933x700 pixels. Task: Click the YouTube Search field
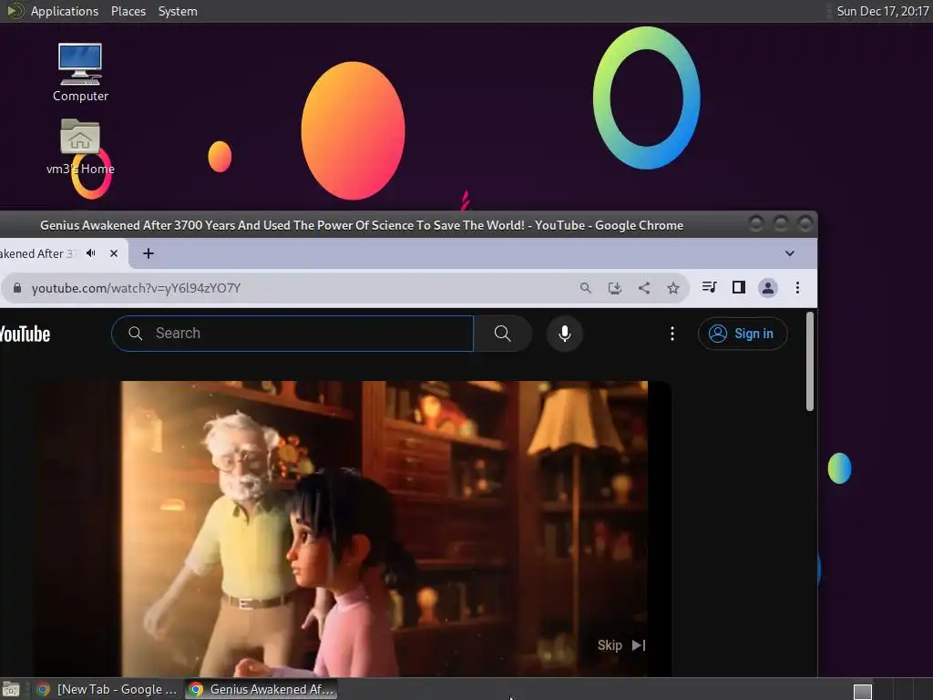coord(292,334)
